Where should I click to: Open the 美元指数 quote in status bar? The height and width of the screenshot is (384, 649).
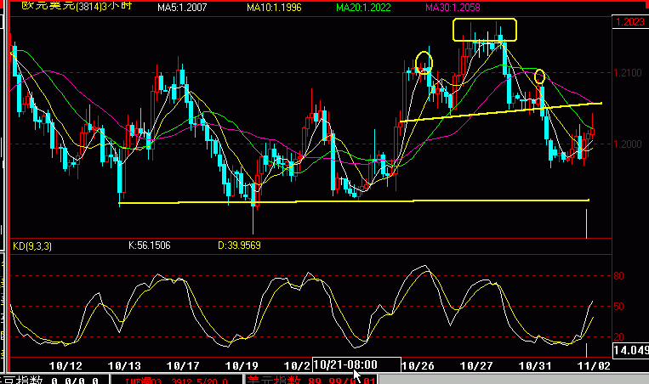[x=311, y=380]
